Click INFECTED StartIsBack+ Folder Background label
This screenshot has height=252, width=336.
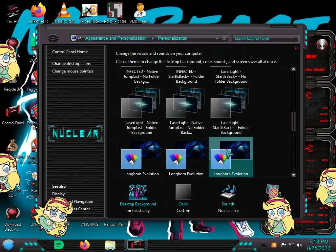coord(186,76)
